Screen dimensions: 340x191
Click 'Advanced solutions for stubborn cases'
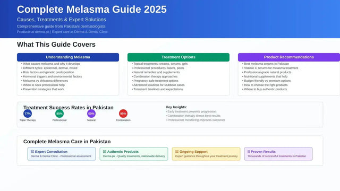coord(159,85)
